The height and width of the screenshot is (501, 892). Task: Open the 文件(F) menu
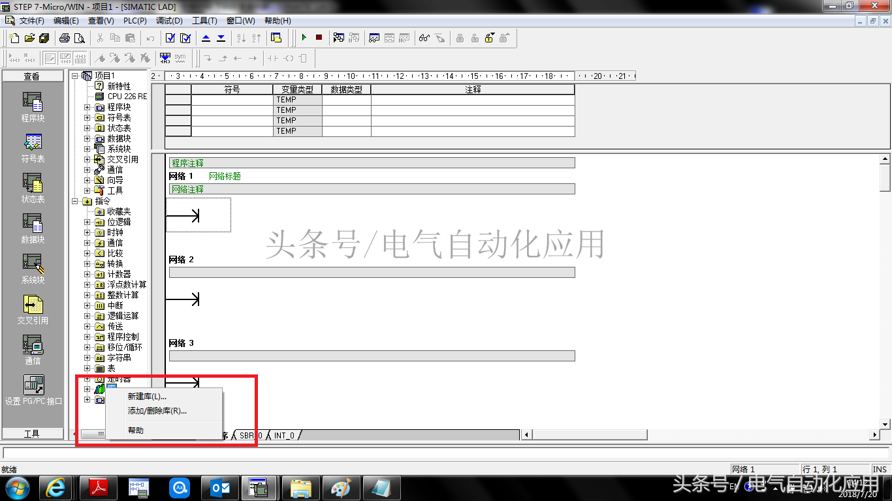(31, 21)
